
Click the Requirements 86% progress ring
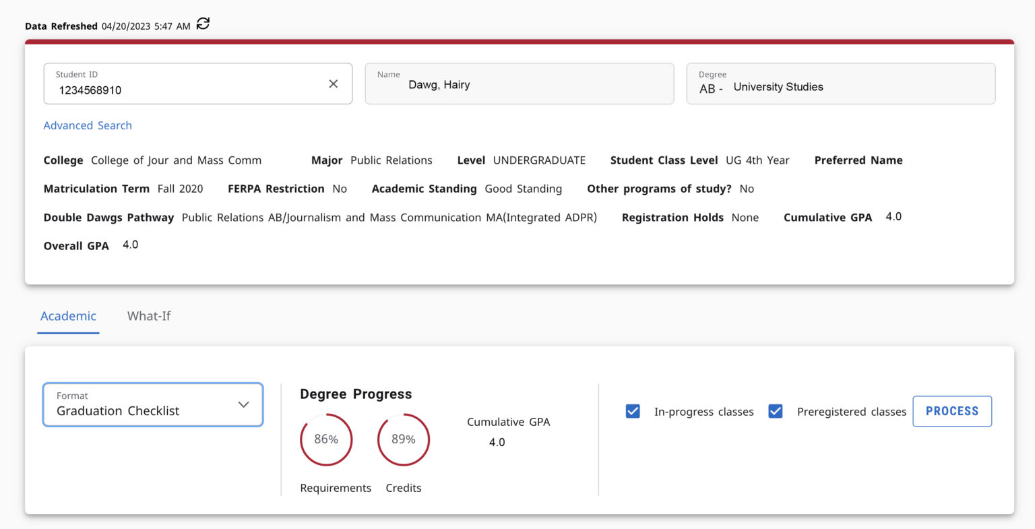point(327,439)
